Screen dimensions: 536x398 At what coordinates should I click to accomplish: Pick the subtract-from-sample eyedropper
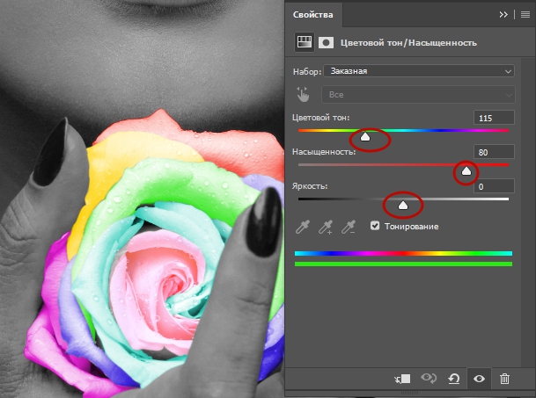[x=349, y=227]
